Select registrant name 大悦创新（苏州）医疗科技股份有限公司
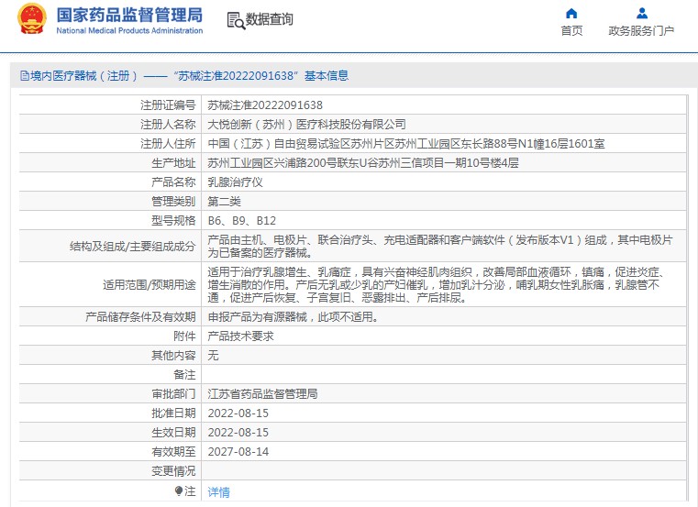Image resolution: width=698 pixels, height=507 pixels. (306, 124)
